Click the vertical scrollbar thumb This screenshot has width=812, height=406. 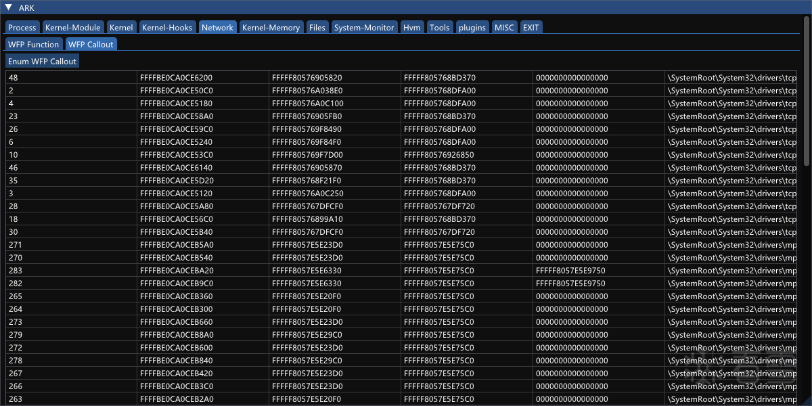click(806, 91)
